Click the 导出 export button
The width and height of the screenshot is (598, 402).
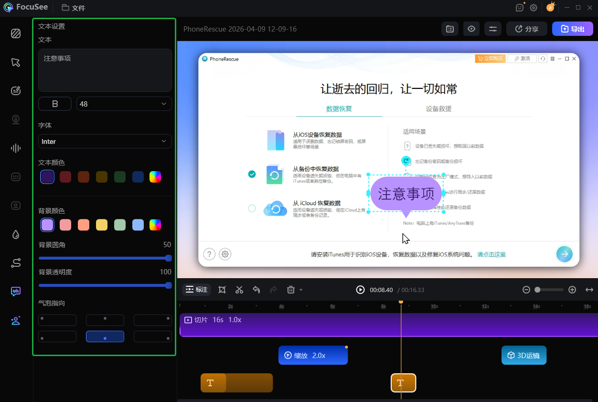(573, 29)
